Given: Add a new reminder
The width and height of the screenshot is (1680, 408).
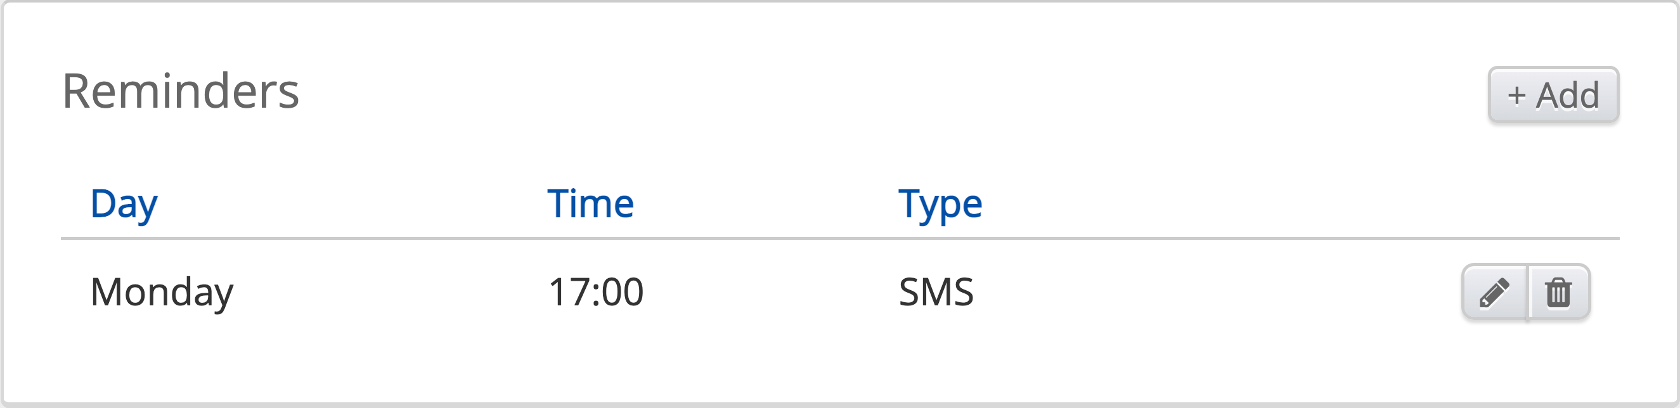Looking at the screenshot, I should coord(1553,95).
